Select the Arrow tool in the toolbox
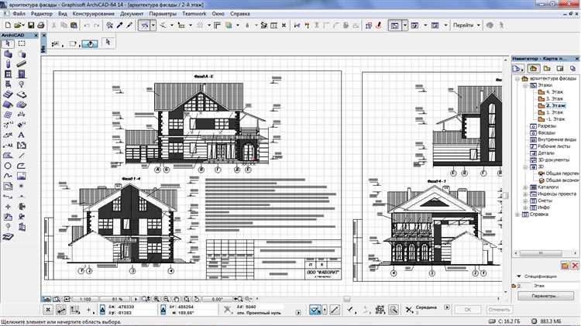Viewport: 581px width, 326px height. pos(8,43)
